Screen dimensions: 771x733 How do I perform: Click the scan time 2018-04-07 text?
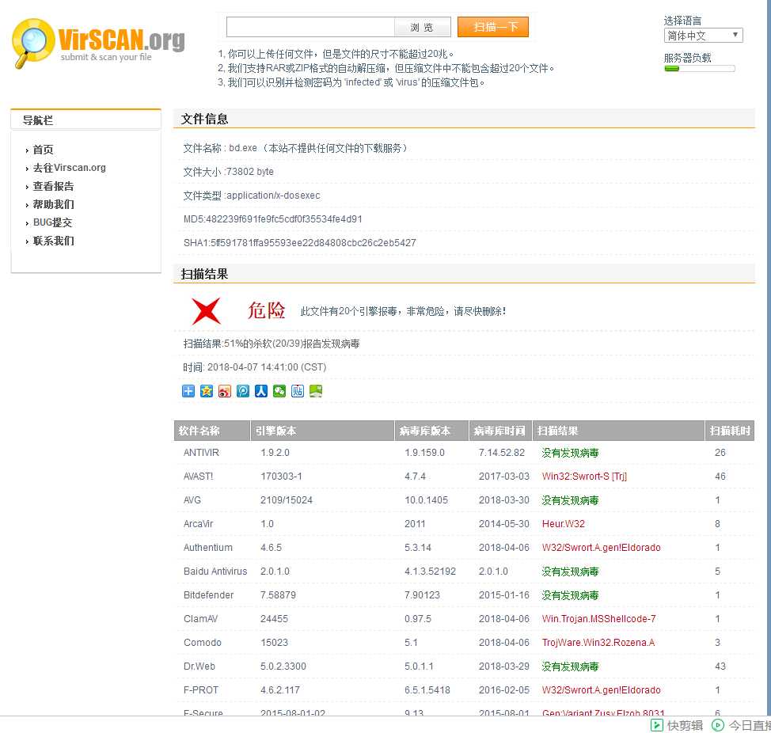tap(267, 367)
